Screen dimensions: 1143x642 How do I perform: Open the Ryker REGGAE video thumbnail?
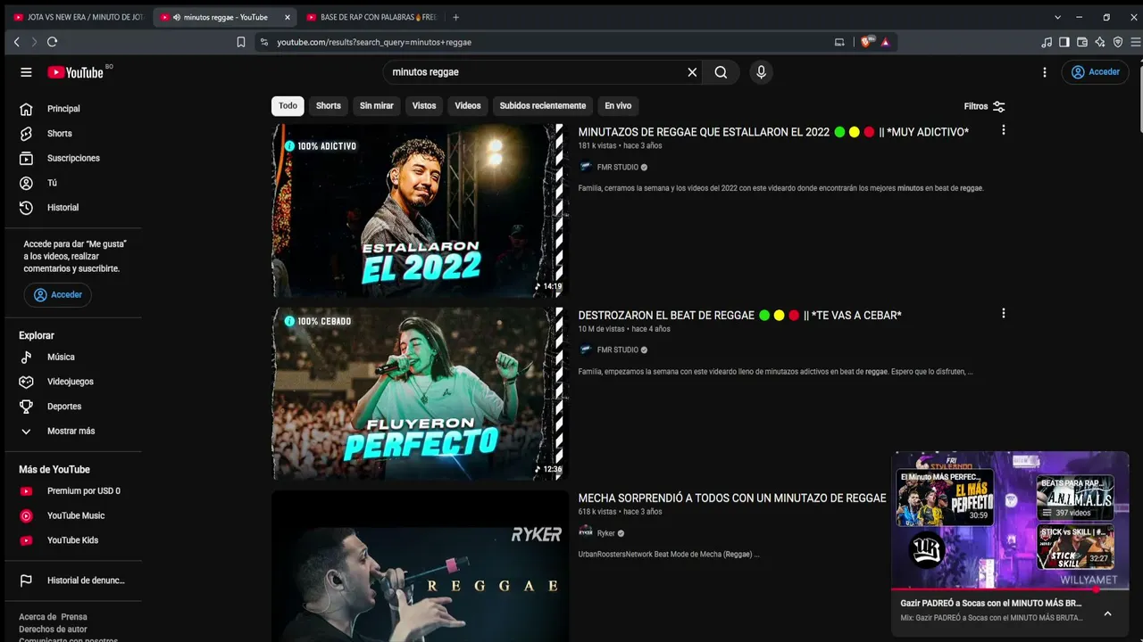point(420,566)
